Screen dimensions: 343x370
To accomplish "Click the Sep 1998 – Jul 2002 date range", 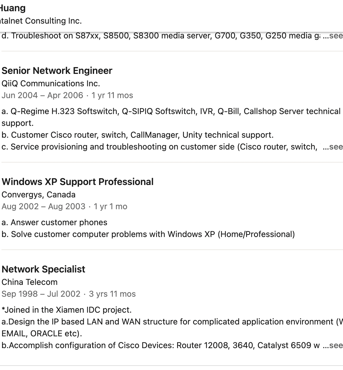I will pos(41,294).
